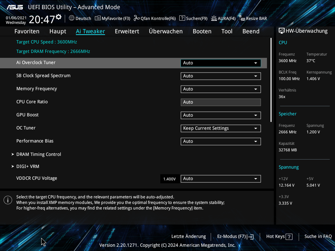Click the CPU Core Ratio label

point(32,102)
